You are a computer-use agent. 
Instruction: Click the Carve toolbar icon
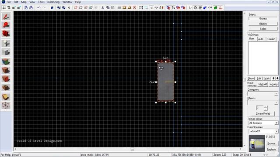click(x=52, y=8)
